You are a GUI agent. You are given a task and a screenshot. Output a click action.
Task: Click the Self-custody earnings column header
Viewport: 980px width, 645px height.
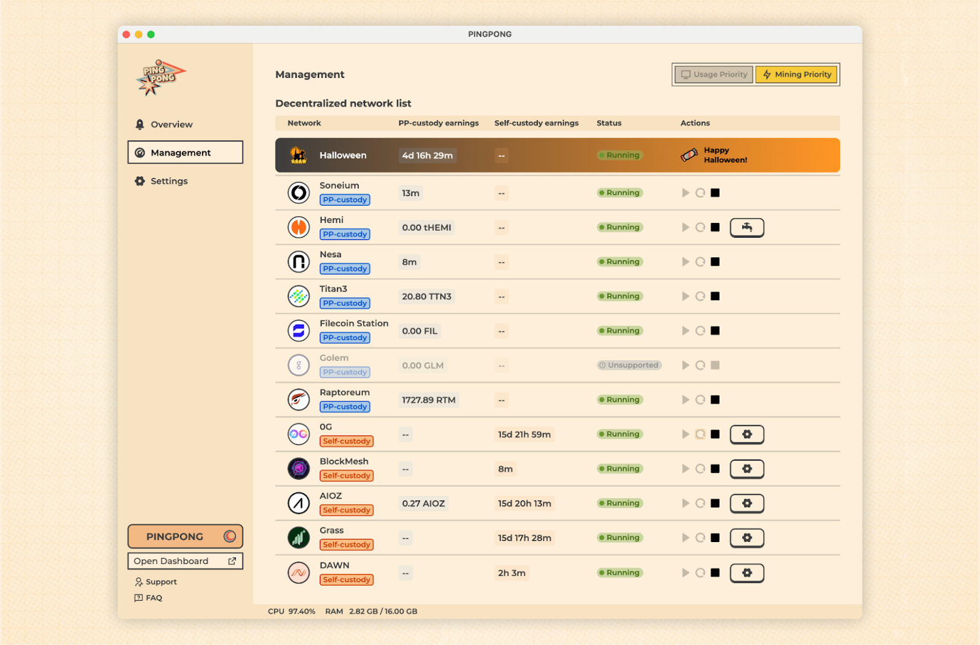pos(537,123)
